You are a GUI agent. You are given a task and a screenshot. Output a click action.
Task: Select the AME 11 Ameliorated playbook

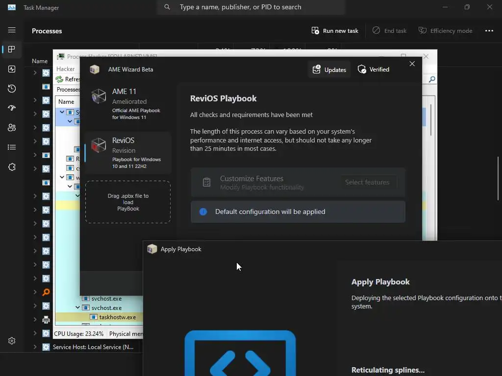(x=128, y=104)
